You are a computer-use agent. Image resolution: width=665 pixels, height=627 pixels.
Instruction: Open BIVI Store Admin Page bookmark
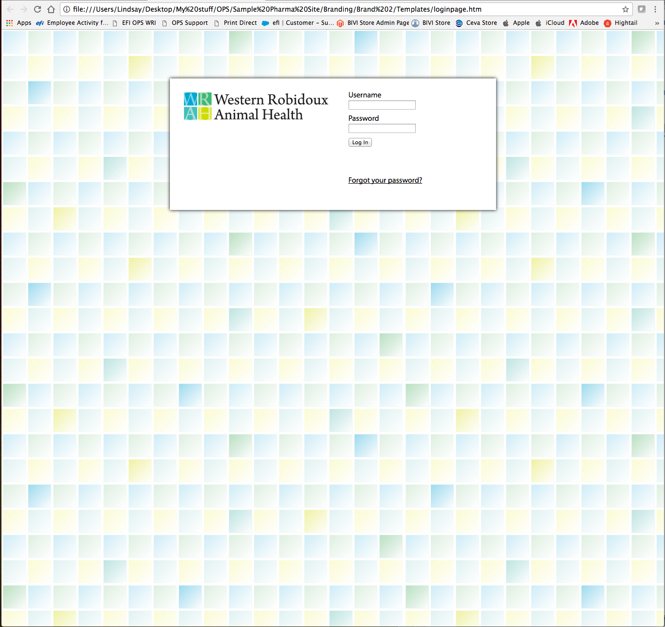click(373, 23)
